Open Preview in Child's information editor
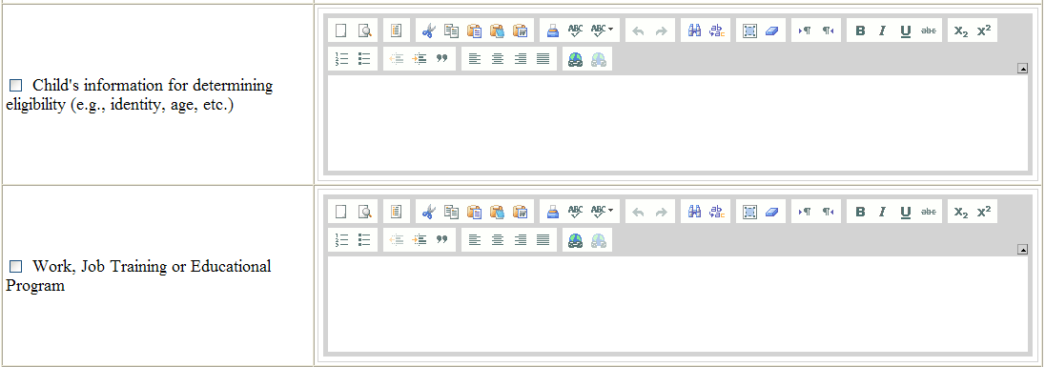This screenshot has height=367, width=1045. [x=364, y=30]
